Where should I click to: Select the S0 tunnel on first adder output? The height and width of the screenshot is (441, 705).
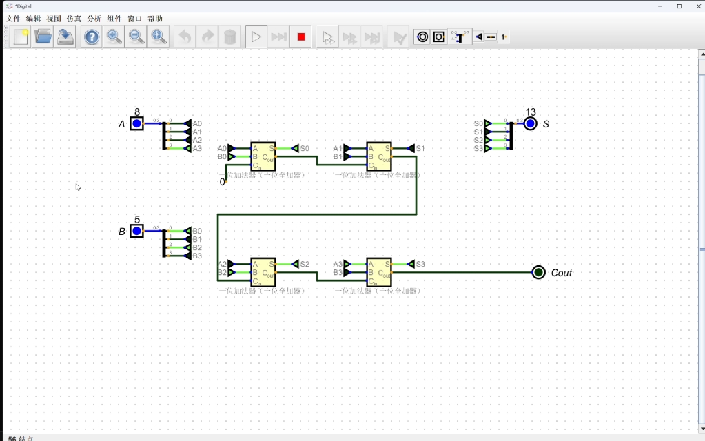[300, 148]
